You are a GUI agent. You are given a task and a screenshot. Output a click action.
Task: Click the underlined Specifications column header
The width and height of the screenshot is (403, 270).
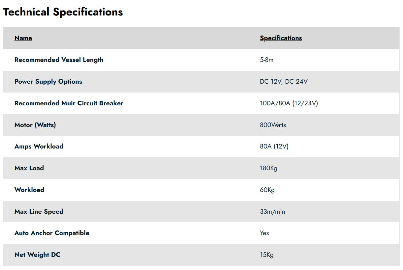[281, 38]
